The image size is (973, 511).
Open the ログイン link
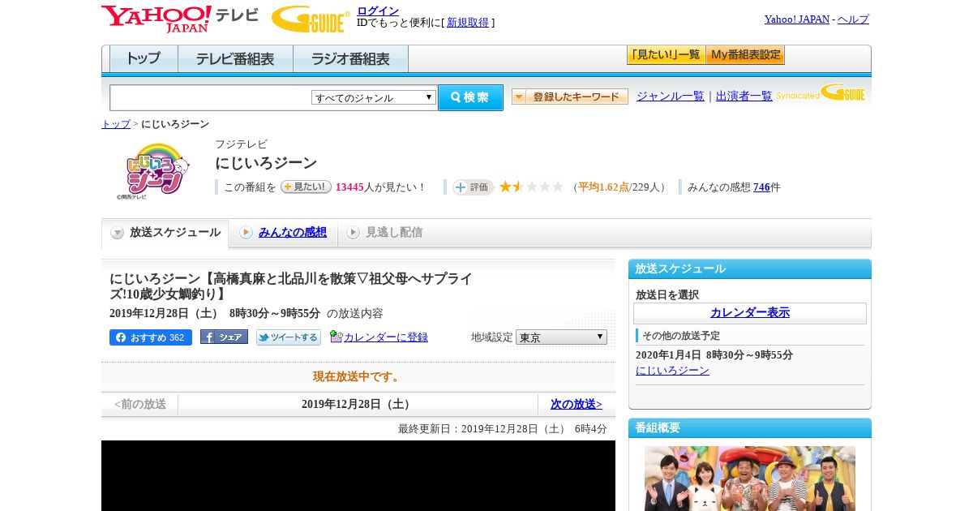click(378, 11)
